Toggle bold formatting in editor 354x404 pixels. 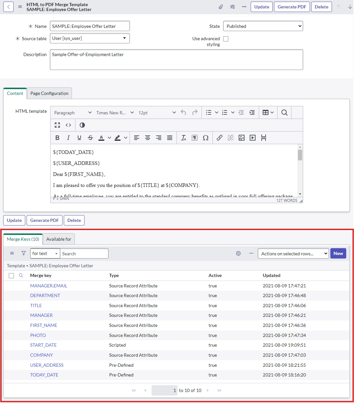click(57, 138)
